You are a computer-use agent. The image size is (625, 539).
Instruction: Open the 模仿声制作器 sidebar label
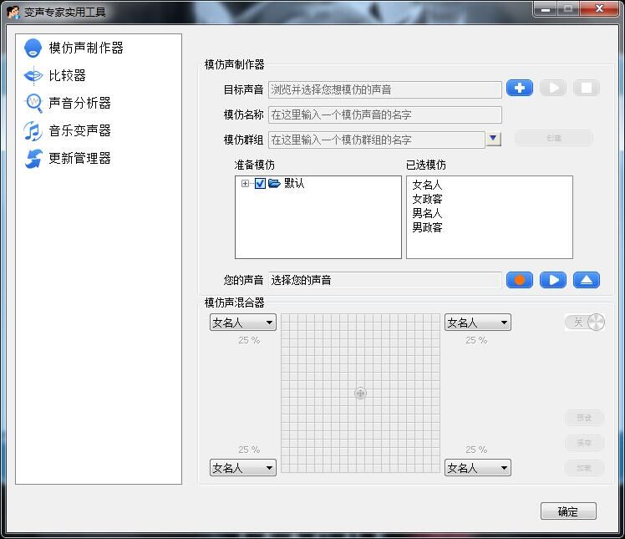[x=86, y=48]
